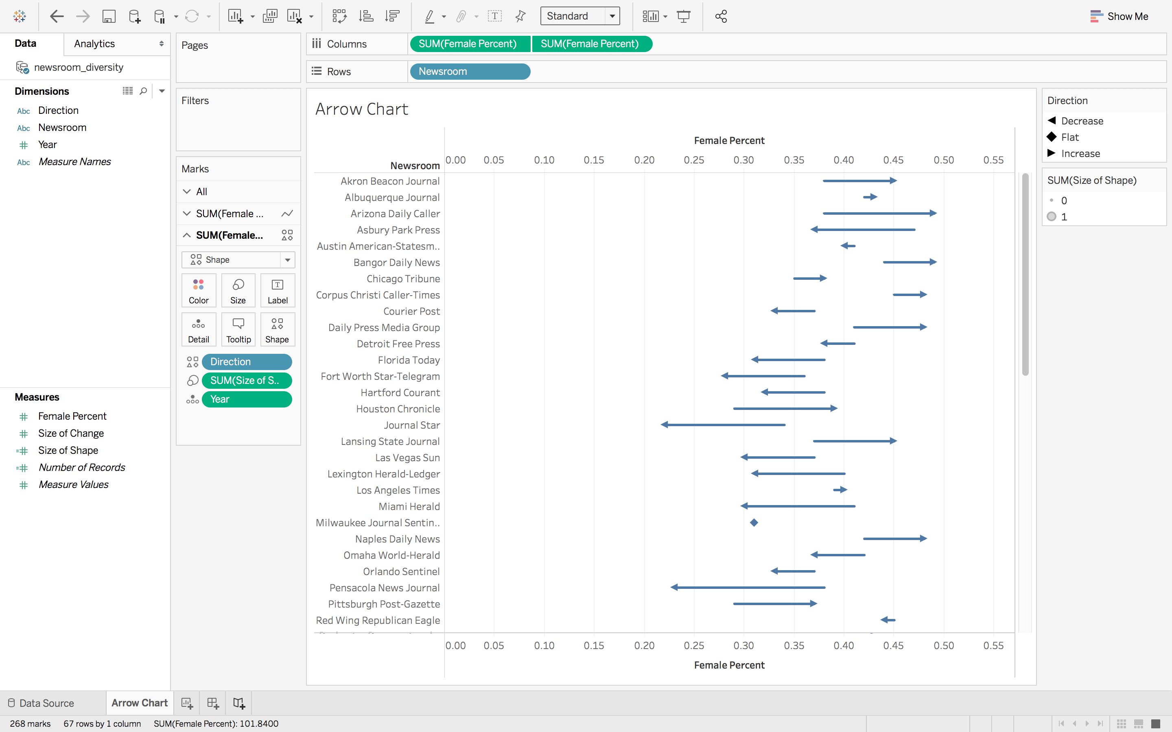The height and width of the screenshot is (732, 1172).
Task: Show mark labels text icon
Action: pyautogui.click(x=494, y=16)
